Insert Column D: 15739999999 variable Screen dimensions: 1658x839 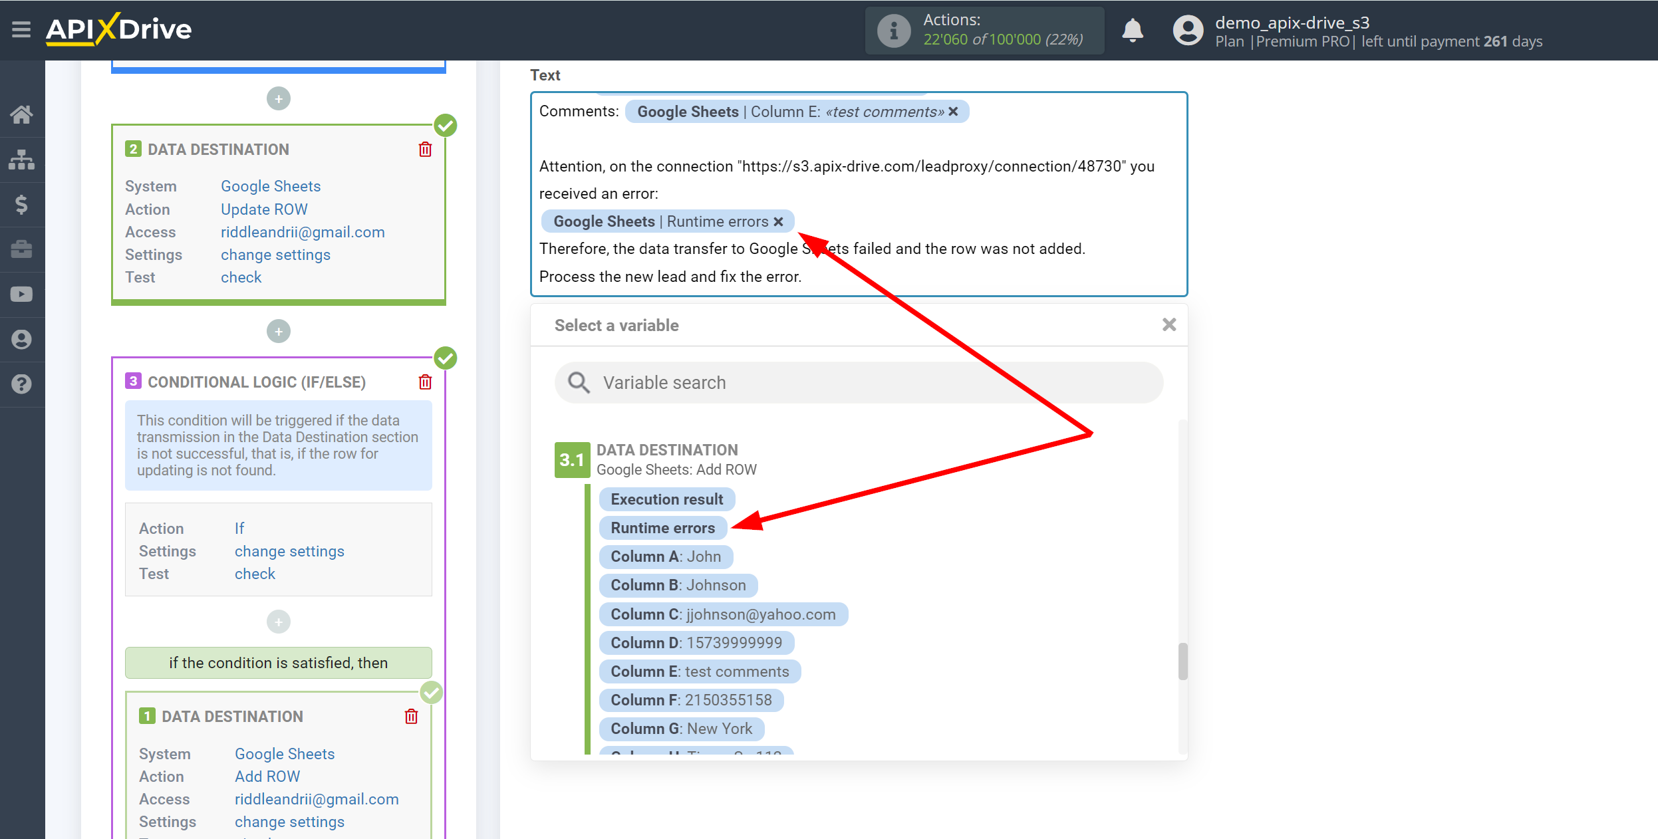coord(696,643)
